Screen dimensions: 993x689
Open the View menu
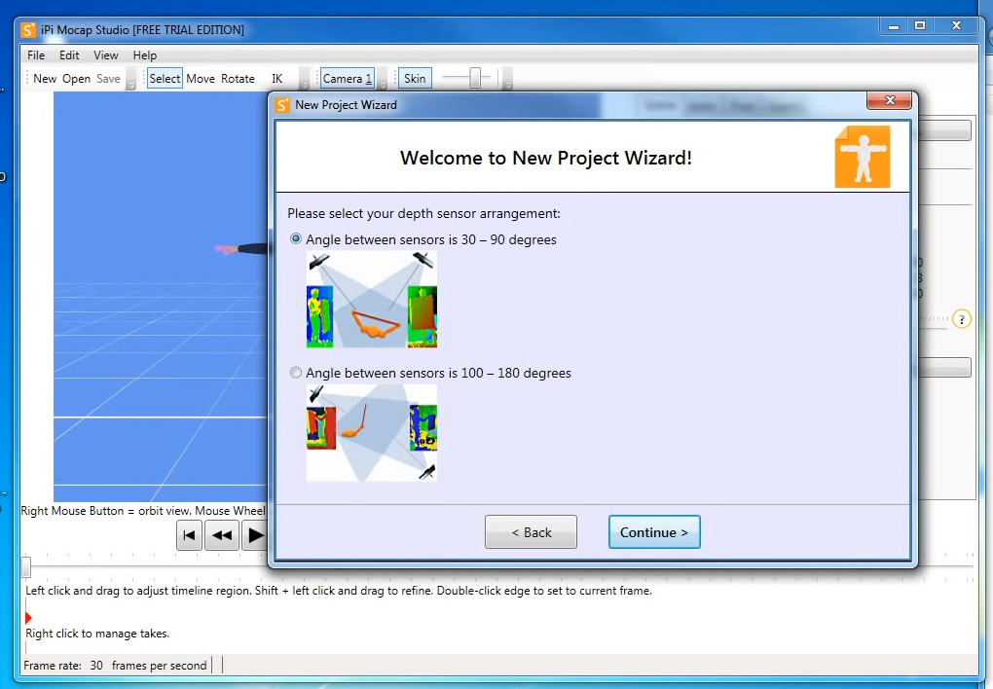106,55
